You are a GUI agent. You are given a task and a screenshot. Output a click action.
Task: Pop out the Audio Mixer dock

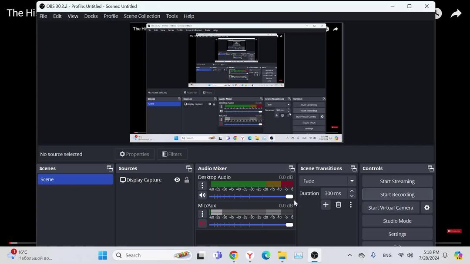[292, 168]
